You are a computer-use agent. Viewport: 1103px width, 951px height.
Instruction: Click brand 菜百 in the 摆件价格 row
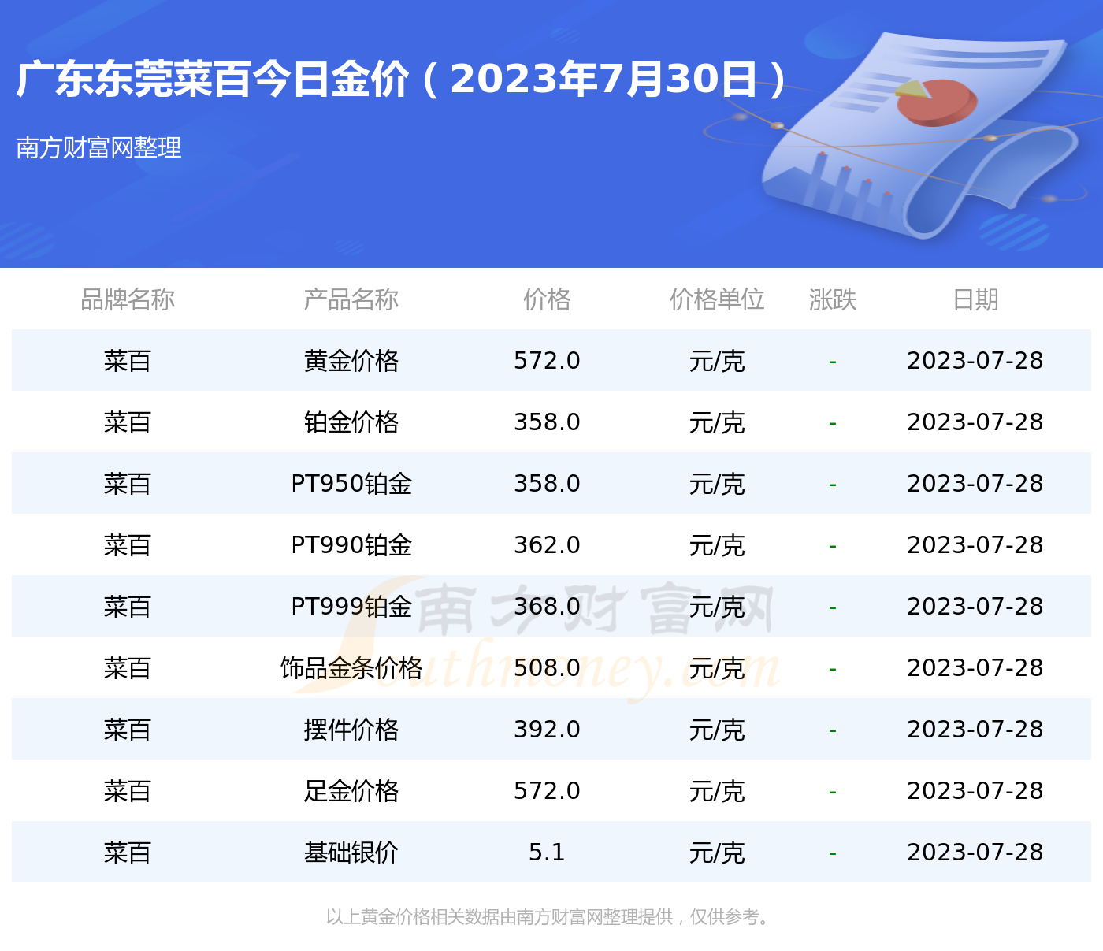coord(128,730)
